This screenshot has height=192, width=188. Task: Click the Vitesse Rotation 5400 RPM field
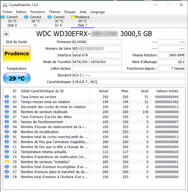click(172, 55)
